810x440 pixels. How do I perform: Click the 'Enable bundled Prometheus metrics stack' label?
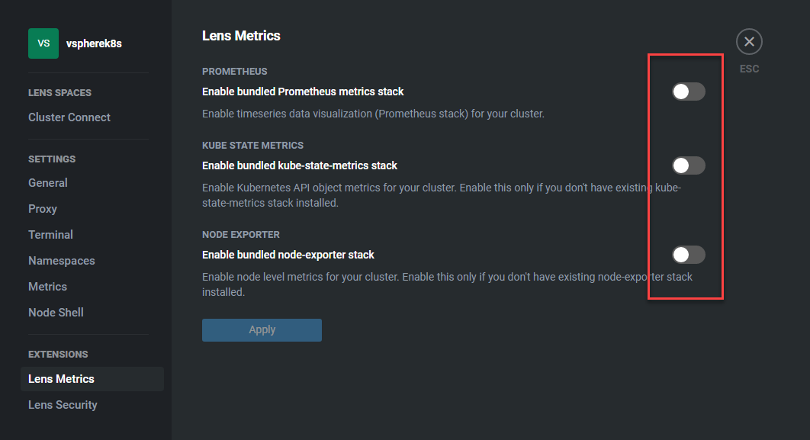[303, 92]
